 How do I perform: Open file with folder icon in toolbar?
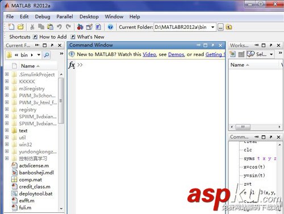click(x=20, y=27)
